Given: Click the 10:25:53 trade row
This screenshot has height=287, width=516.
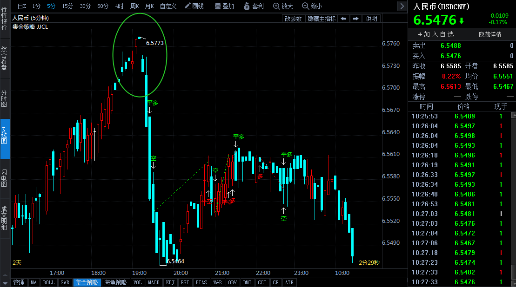Looking at the screenshot, I should point(460,116).
